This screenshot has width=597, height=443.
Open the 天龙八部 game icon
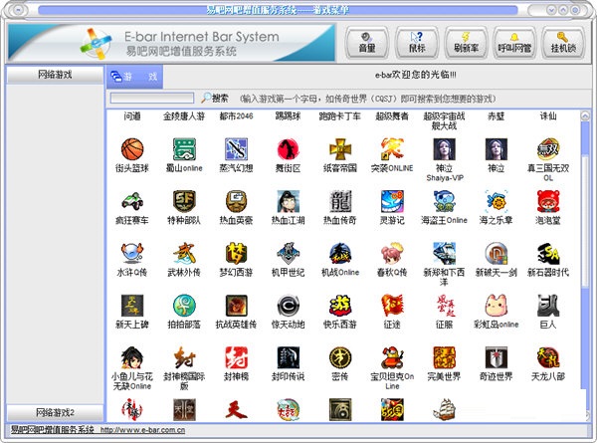click(x=548, y=357)
